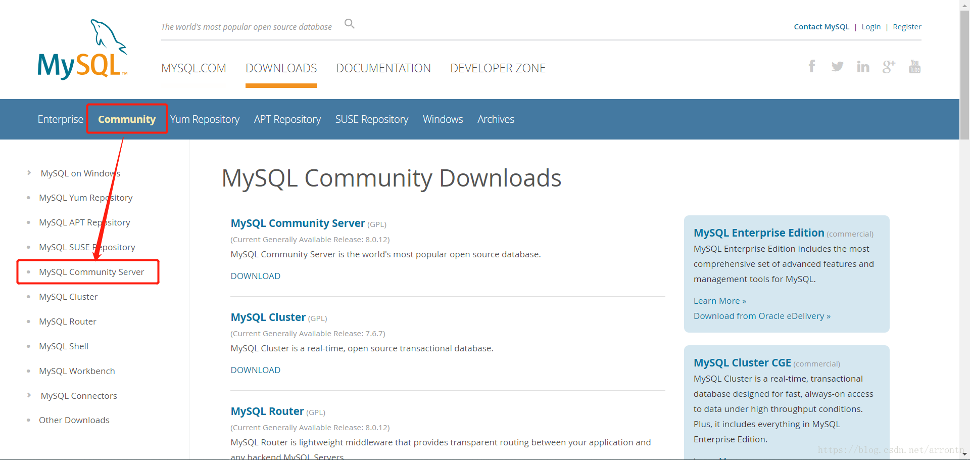Open MySQL Shell sidebar item
Viewport: 970px width, 460px height.
[64, 346]
